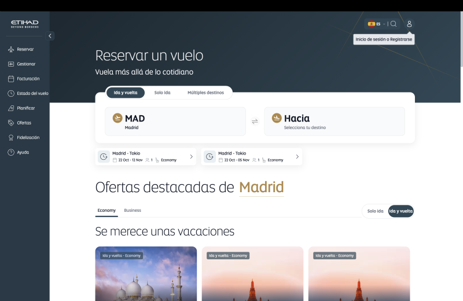Click the Estado del vuelo clock icon
This screenshot has width=463, height=301.
11,93
